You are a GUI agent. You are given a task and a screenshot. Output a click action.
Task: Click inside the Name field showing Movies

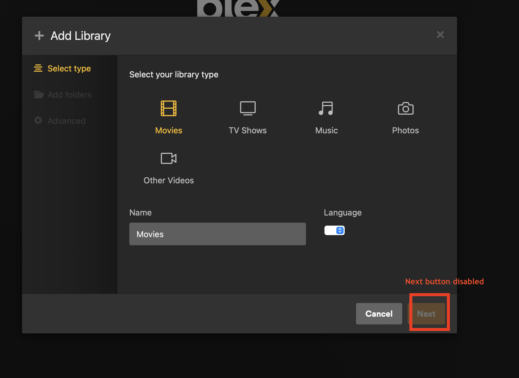(x=217, y=234)
